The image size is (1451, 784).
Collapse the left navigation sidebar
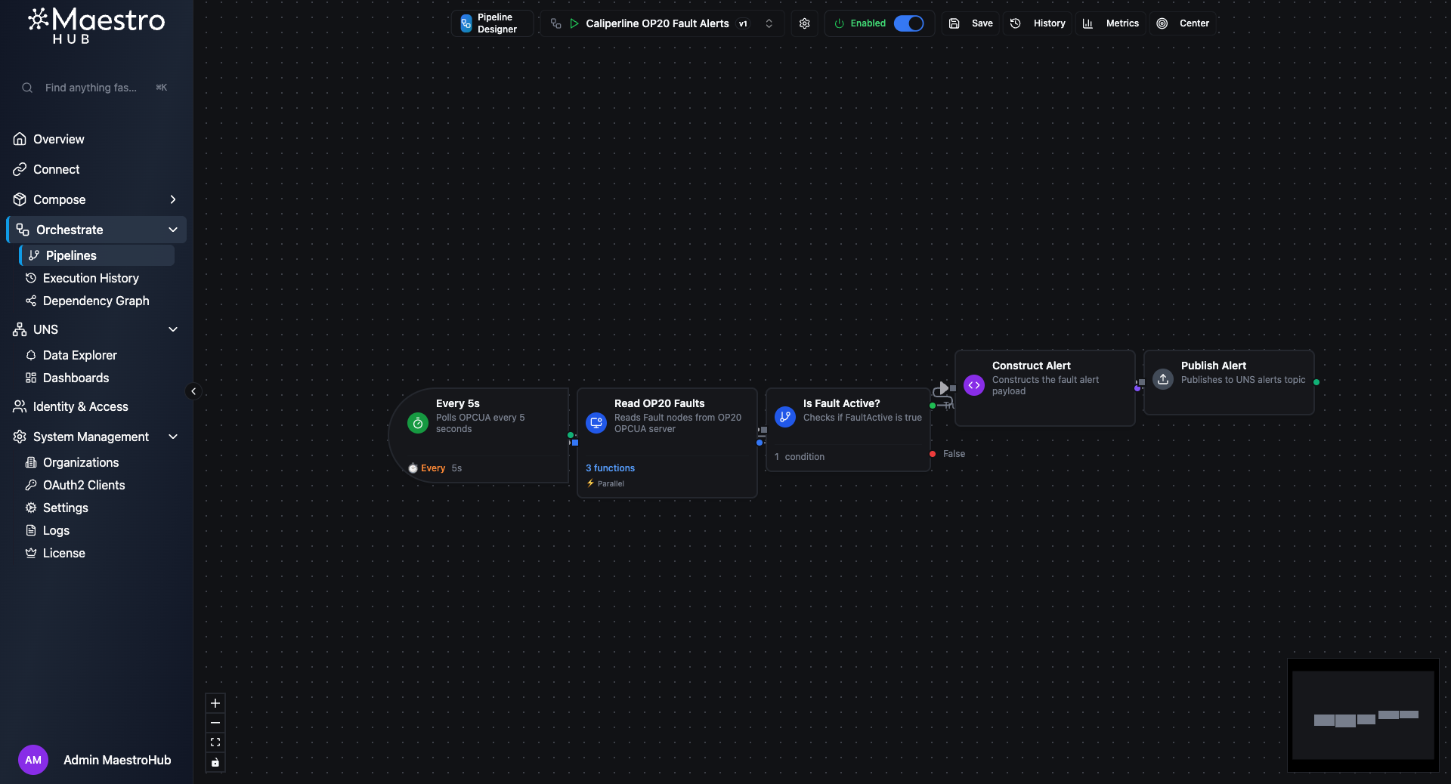point(193,391)
